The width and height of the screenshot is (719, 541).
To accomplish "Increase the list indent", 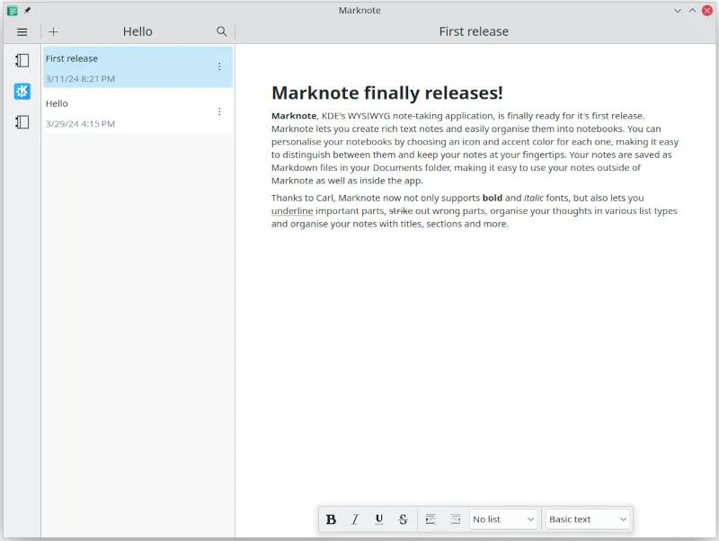I will pyautogui.click(x=431, y=519).
